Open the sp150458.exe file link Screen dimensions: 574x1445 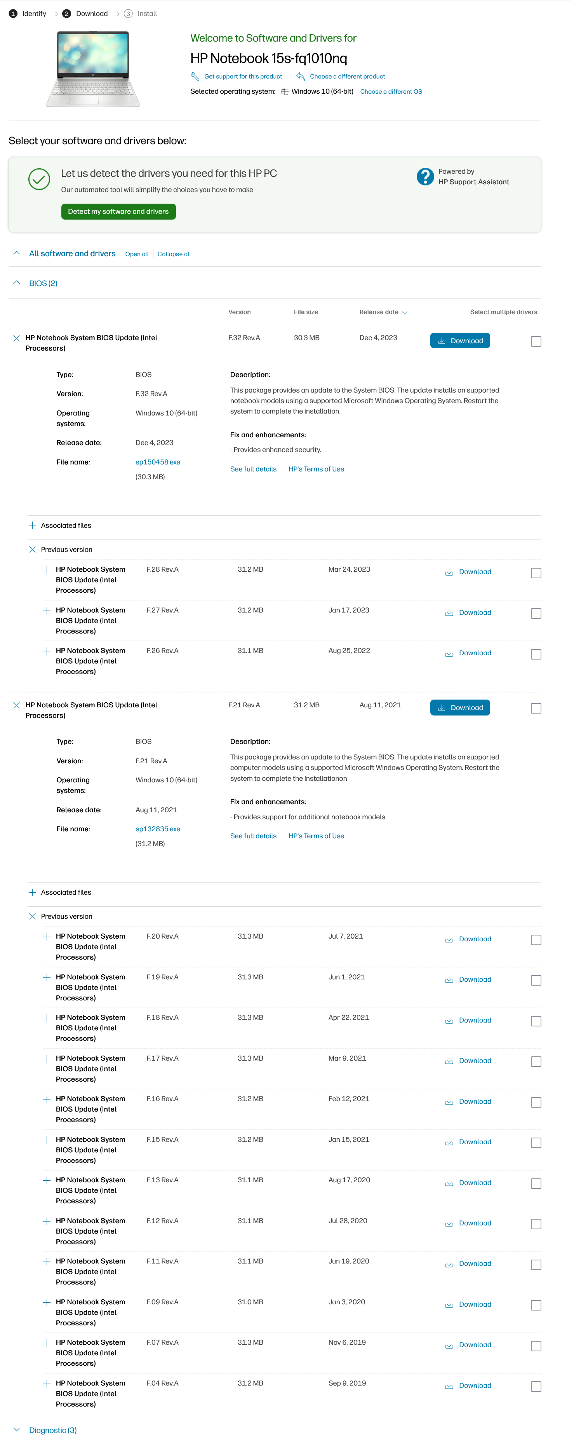[x=158, y=462]
